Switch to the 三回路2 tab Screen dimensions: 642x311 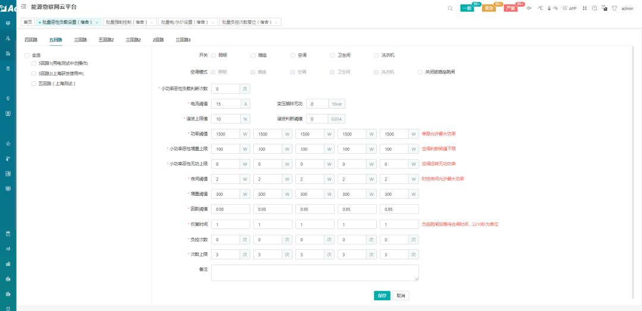tap(134, 40)
